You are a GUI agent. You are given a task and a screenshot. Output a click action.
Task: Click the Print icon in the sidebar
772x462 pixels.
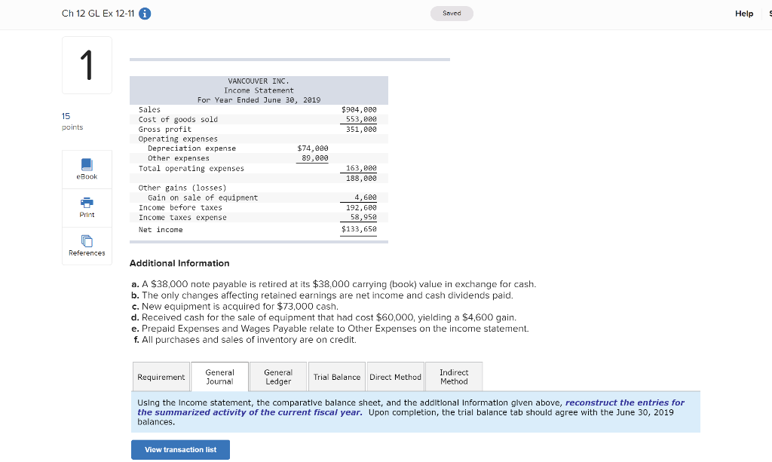pos(86,207)
